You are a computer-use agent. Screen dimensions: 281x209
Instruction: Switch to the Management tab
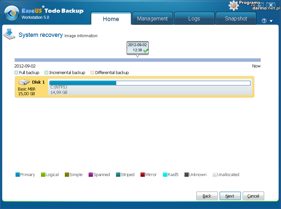152,19
